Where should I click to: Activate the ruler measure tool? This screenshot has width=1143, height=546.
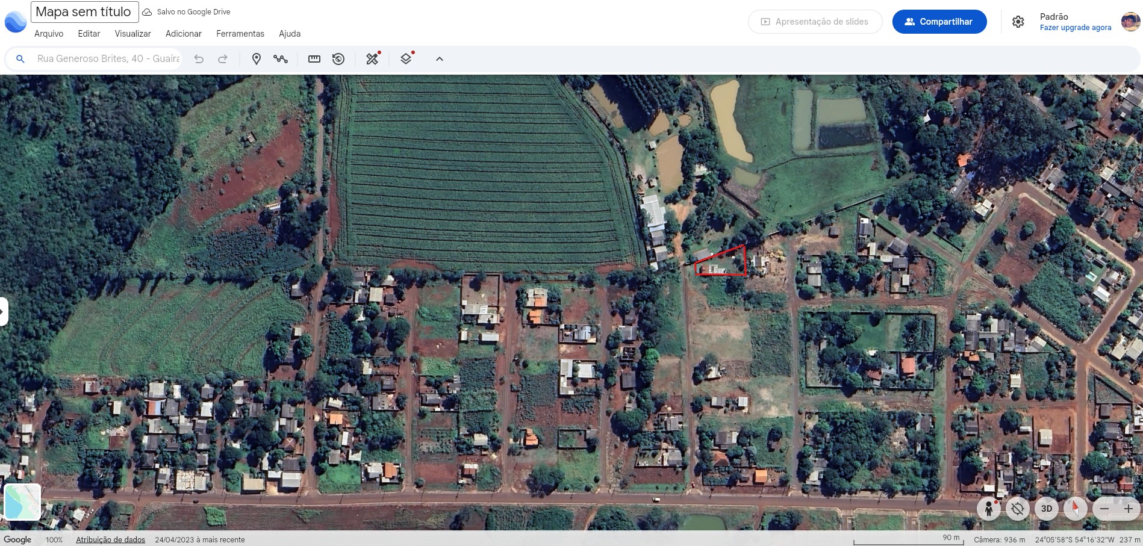tap(314, 59)
